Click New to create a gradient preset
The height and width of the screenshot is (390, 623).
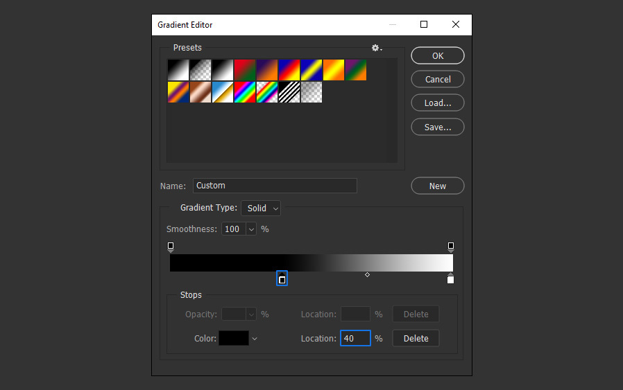(438, 186)
